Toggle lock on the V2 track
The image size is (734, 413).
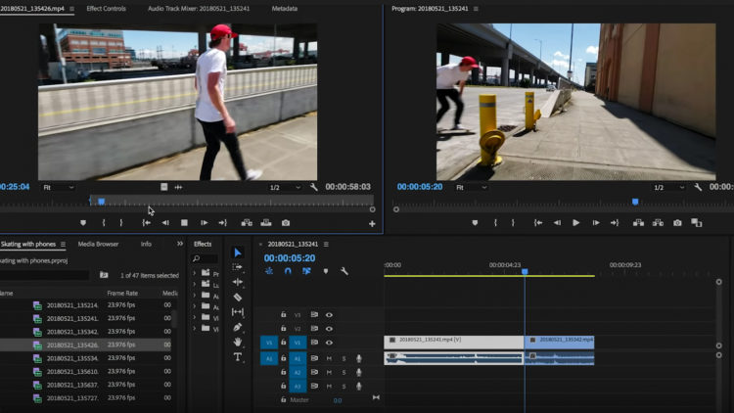pyautogui.click(x=284, y=329)
